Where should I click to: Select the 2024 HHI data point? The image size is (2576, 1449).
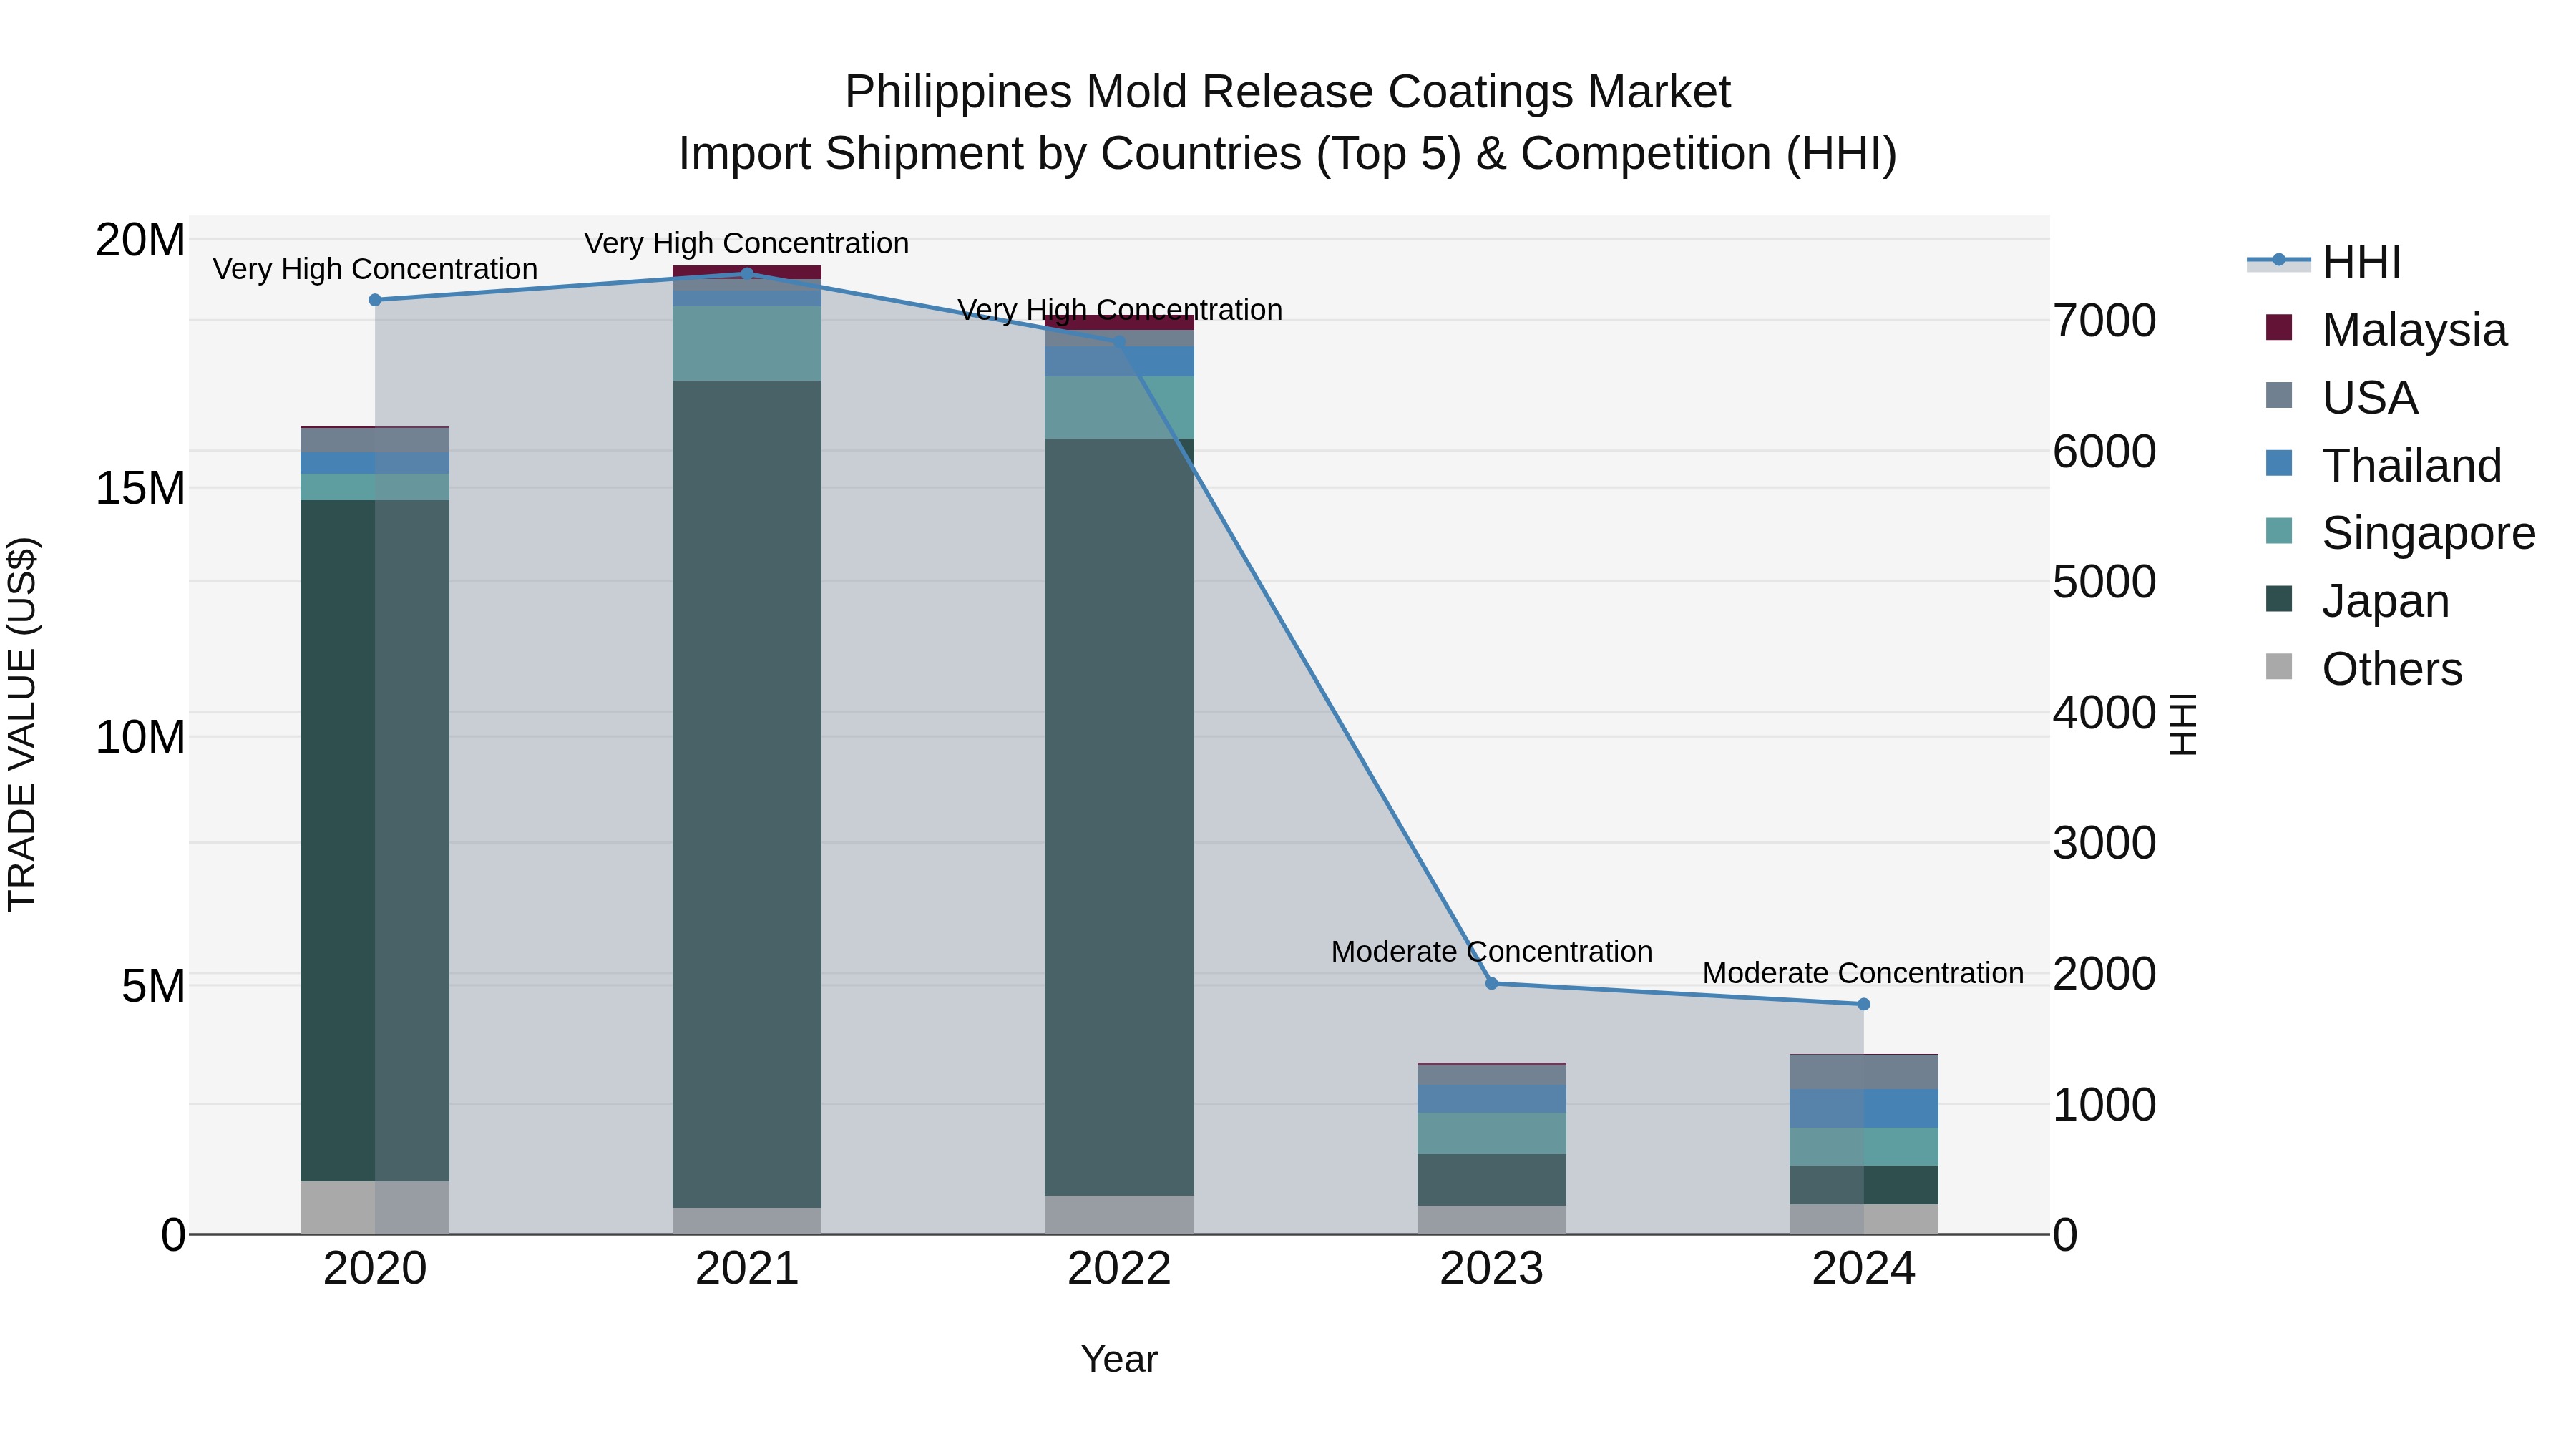(1864, 1004)
